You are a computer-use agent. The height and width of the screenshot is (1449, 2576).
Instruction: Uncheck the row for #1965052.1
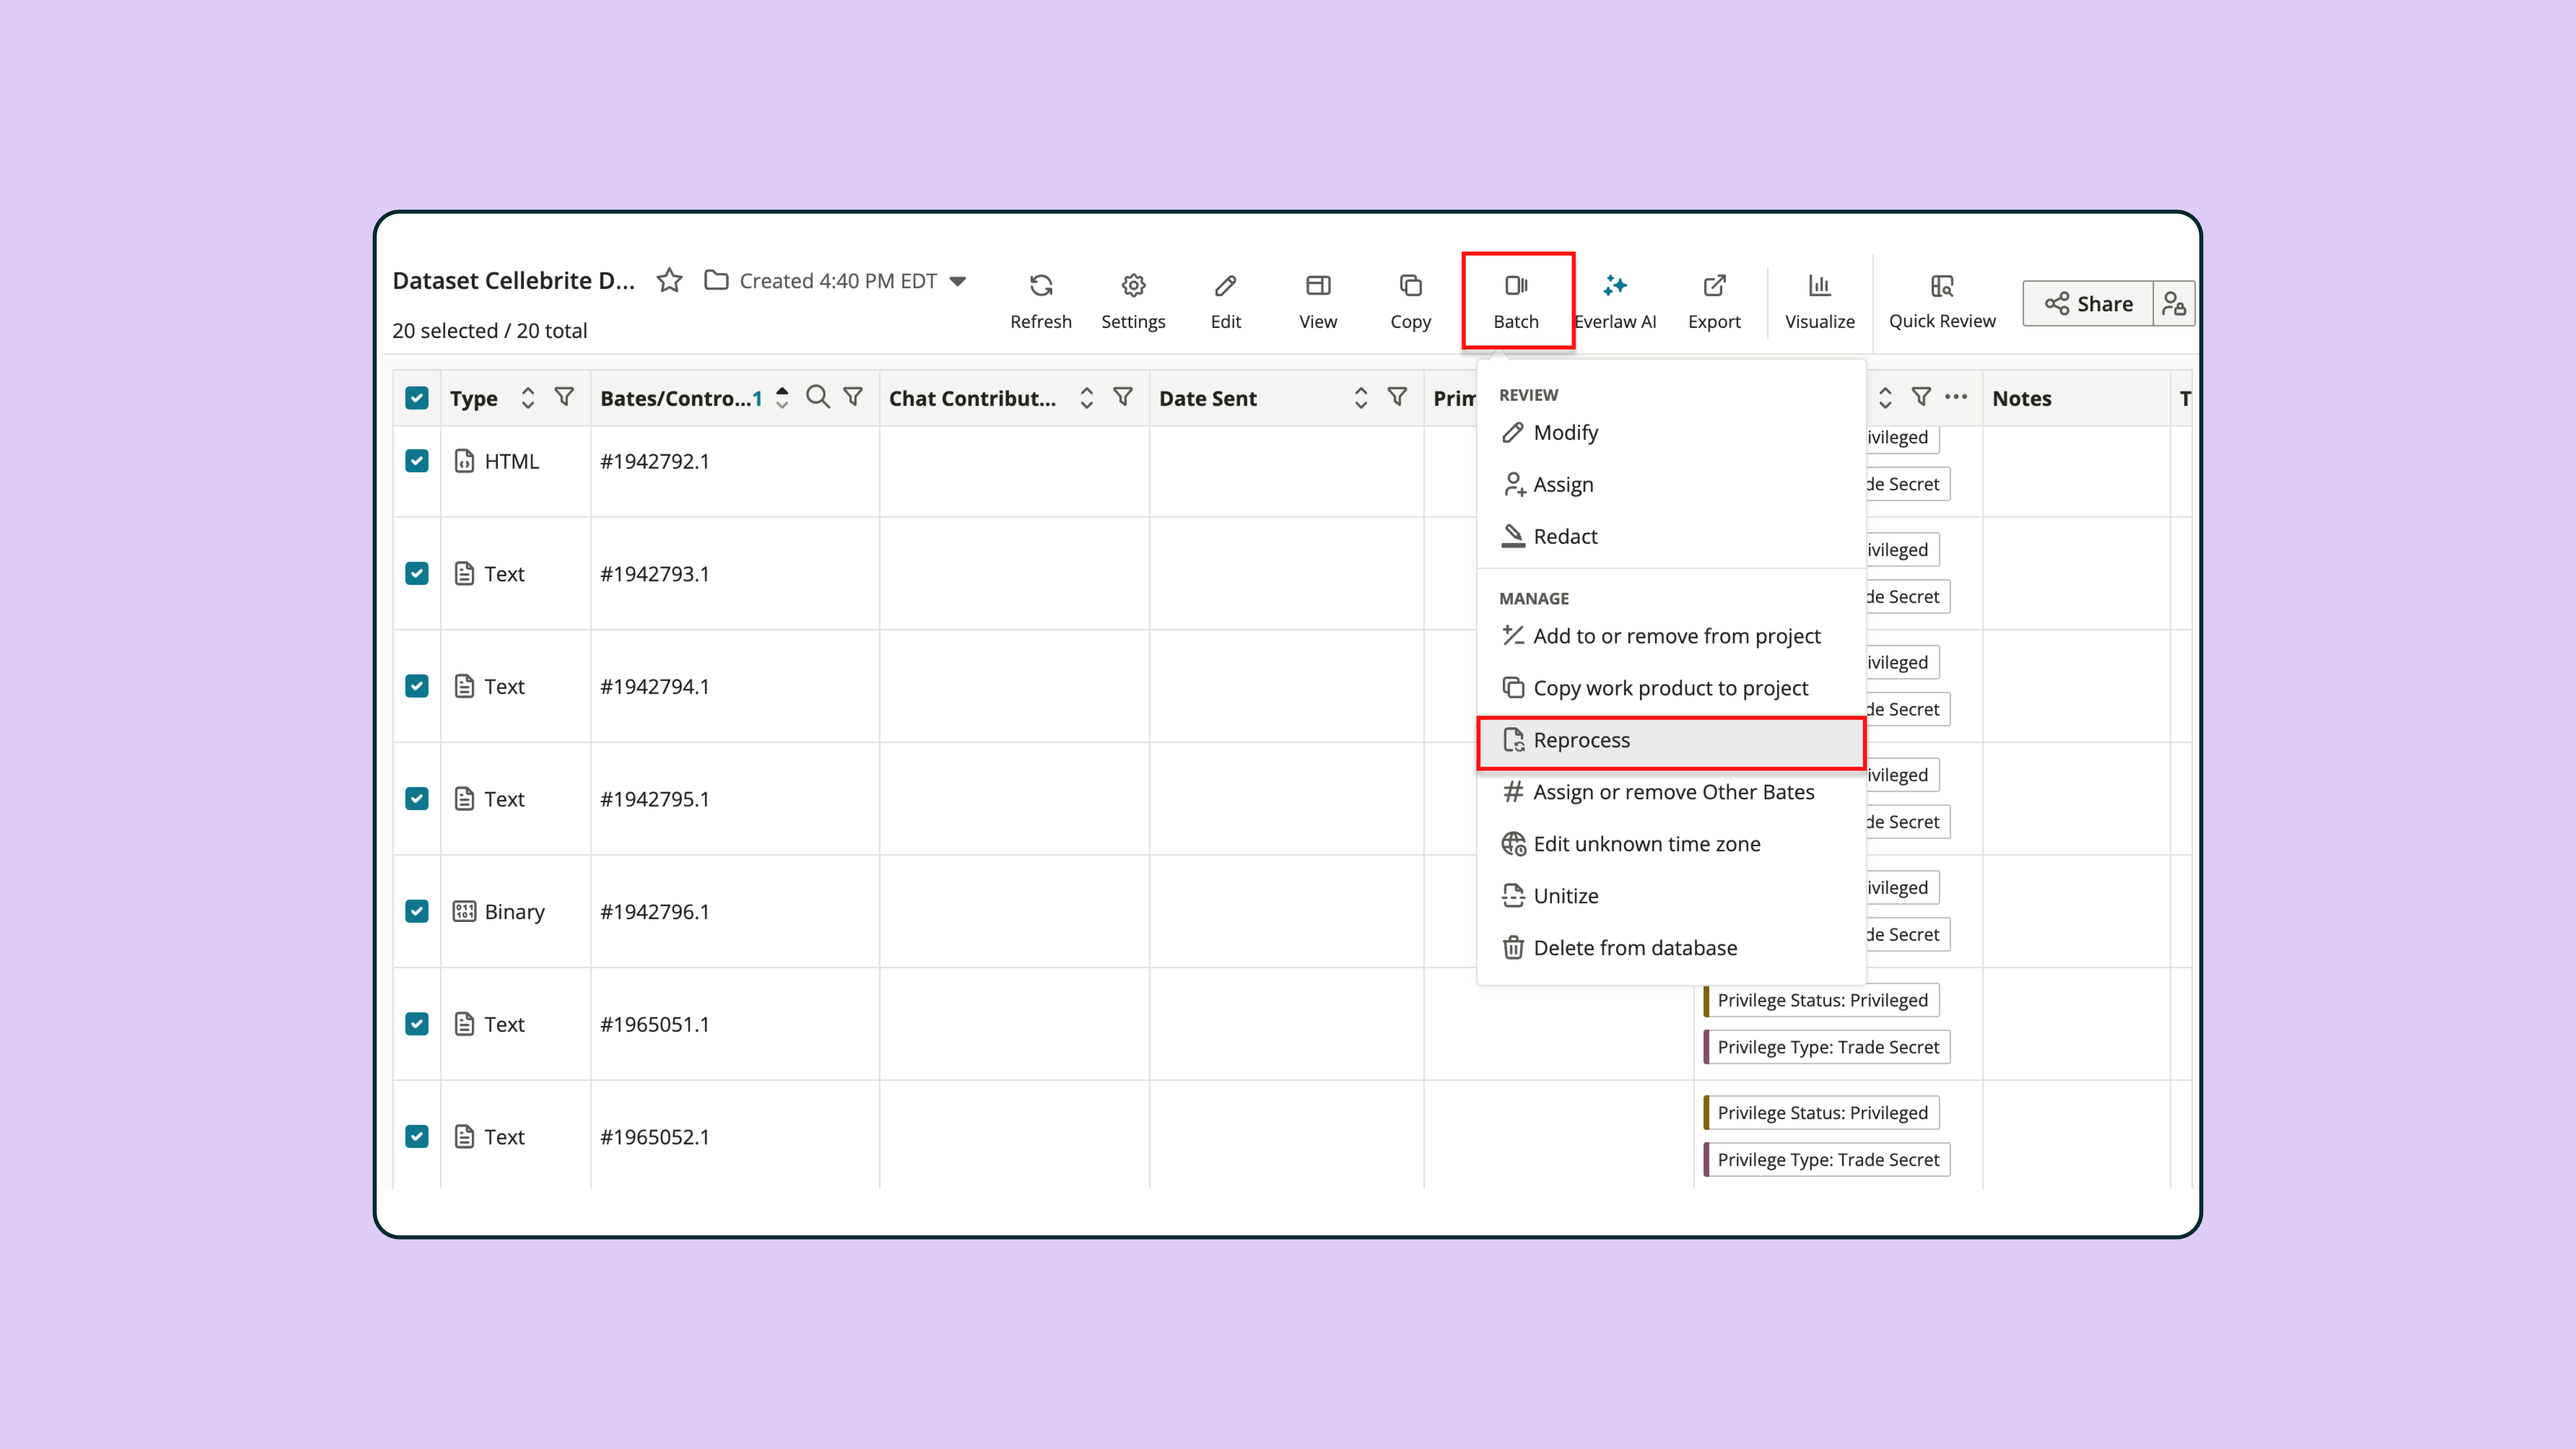[x=417, y=1137]
